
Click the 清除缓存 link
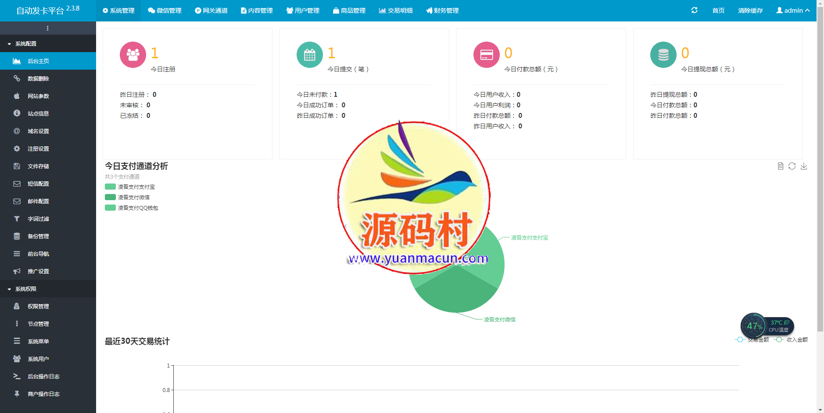tap(750, 10)
